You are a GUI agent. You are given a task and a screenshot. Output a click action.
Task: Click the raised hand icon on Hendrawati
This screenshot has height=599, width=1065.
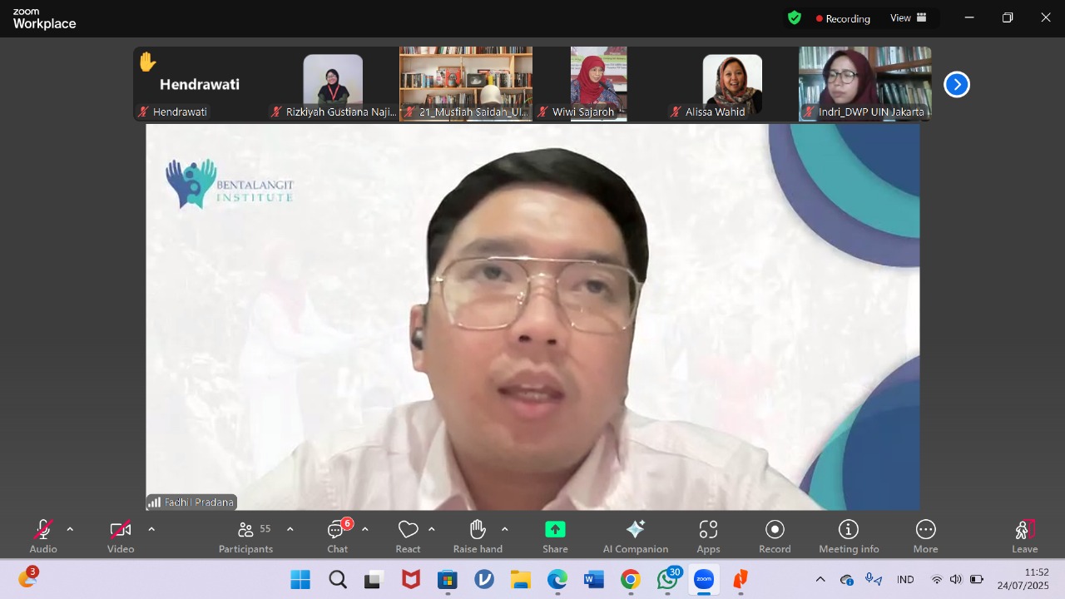tap(147, 62)
